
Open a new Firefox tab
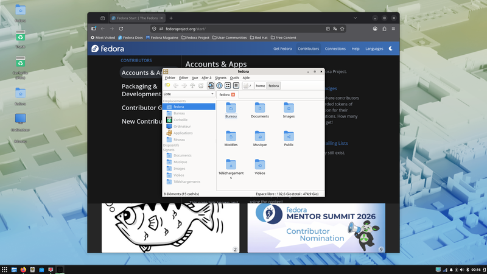(x=171, y=18)
